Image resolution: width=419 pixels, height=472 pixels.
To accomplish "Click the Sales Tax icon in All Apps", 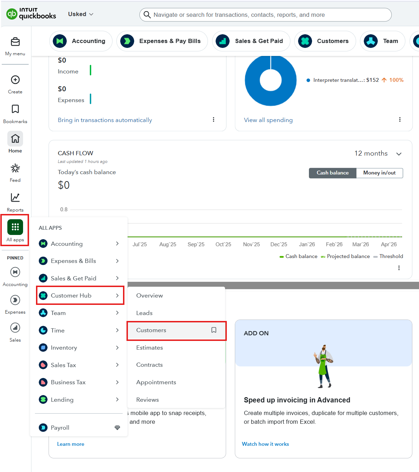I will click(x=43, y=365).
